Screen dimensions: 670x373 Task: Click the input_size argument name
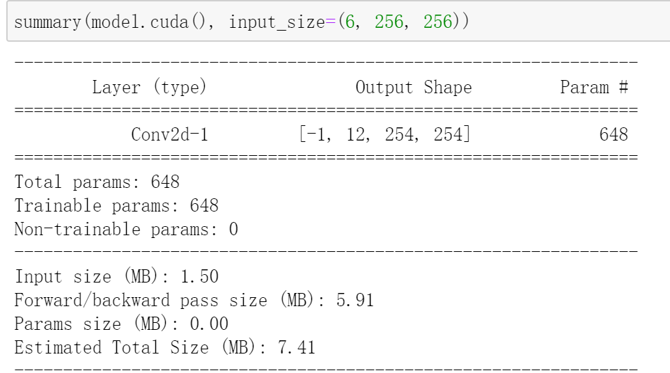[277, 22]
